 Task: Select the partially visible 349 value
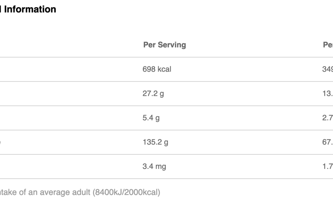point(327,69)
